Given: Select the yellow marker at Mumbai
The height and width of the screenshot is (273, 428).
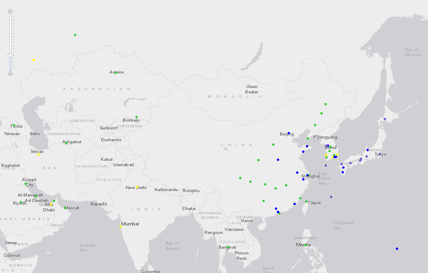Looking at the screenshot, I should point(121,226).
